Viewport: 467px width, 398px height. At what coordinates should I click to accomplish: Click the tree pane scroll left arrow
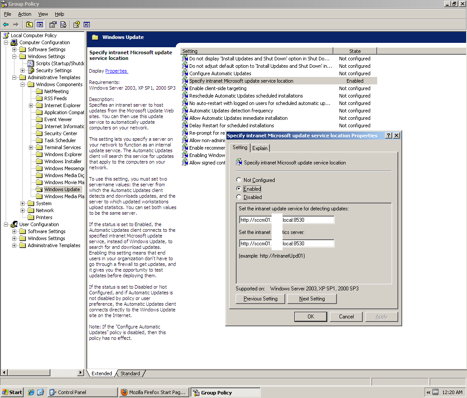coord(4,373)
